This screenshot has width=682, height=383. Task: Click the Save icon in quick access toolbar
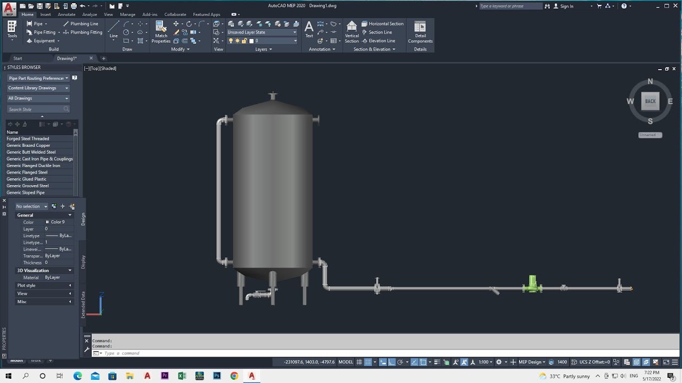tap(40, 6)
